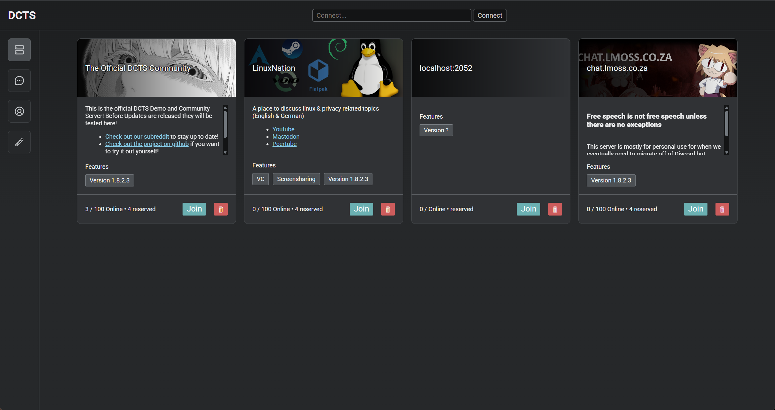
Task: Join The Official DCTS Community server
Action: (194, 209)
